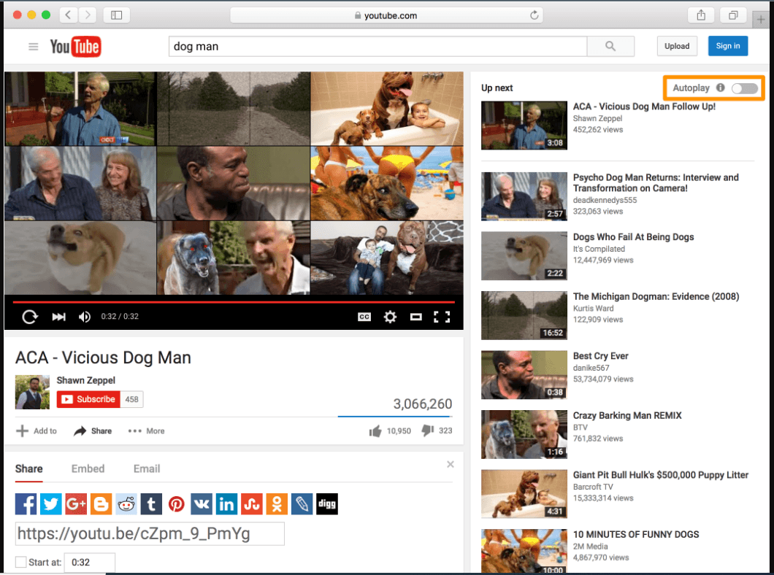Screen dimensions: 774x575
Task: Seek using the red video progress bar
Action: (233, 301)
